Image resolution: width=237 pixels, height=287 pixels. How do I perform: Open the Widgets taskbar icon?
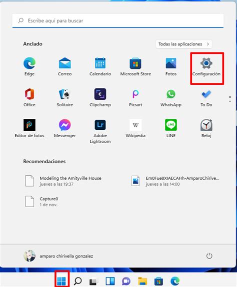click(110, 281)
